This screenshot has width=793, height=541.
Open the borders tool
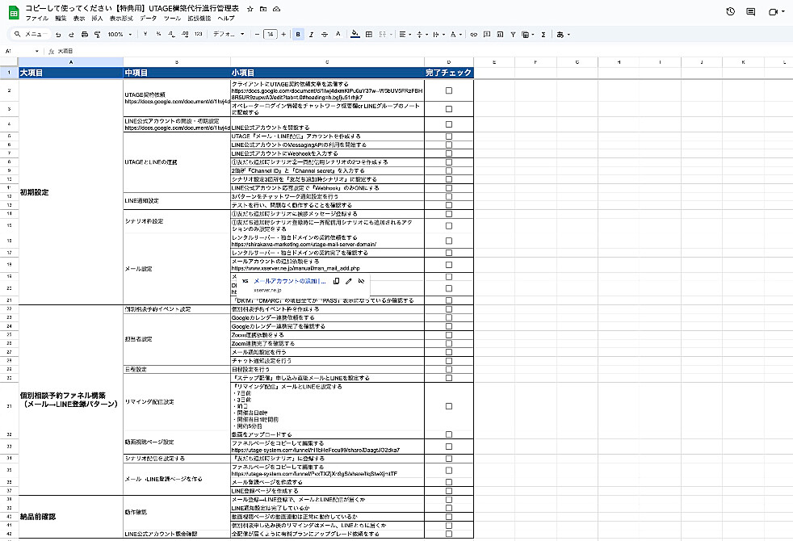369,35
